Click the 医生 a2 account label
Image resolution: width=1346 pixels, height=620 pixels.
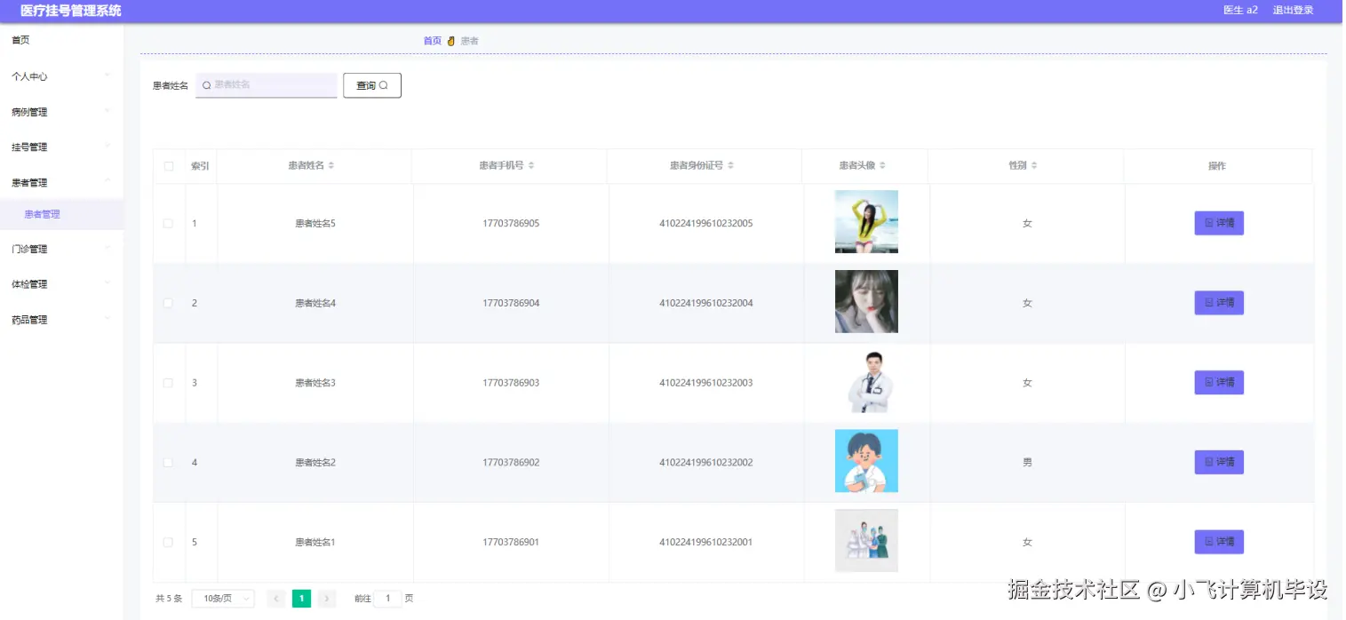pyautogui.click(x=1240, y=11)
